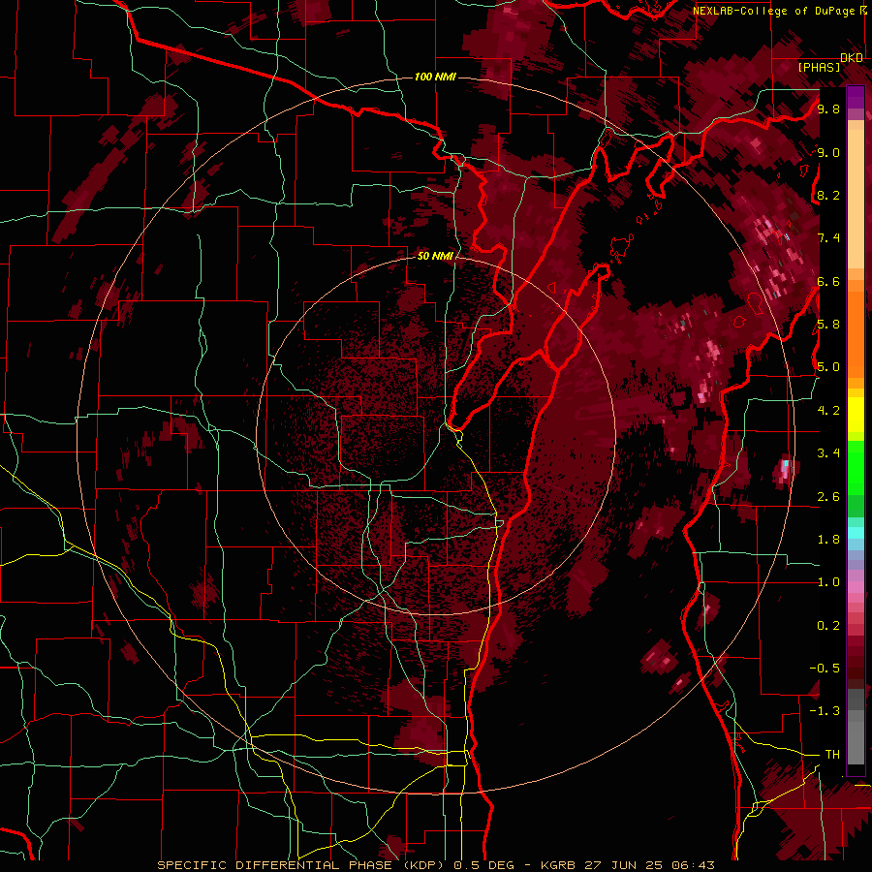
Task: Click the 1.8 color scale value
Action: click(x=828, y=540)
